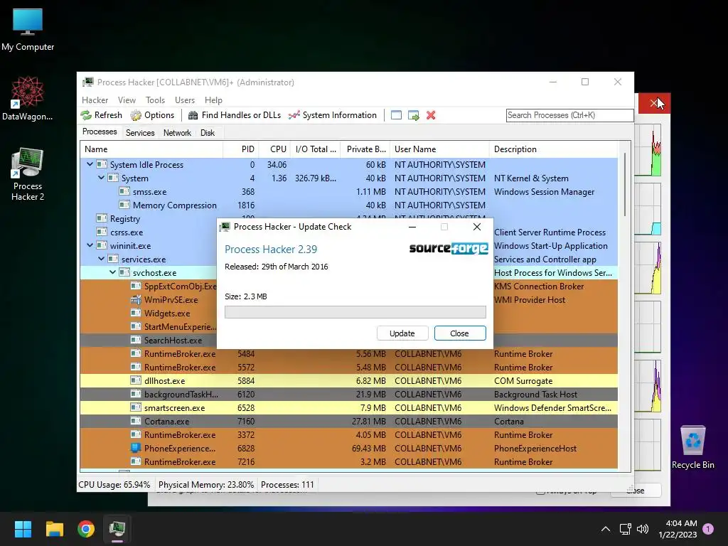Open File Explorer from the taskbar
The height and width of the screenshot is (546, 728).
(54, 529)
